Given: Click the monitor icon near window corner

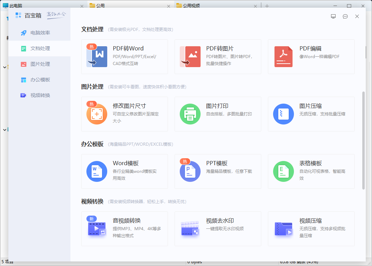Looking at the screenshot, I should tap(333, 16).
